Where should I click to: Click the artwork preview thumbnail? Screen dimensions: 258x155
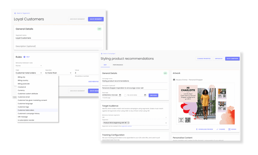point(205,104)
